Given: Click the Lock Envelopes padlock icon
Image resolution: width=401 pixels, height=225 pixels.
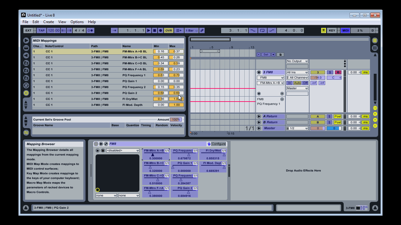Looking at the screenshot, I should click(x=280, y=54).
